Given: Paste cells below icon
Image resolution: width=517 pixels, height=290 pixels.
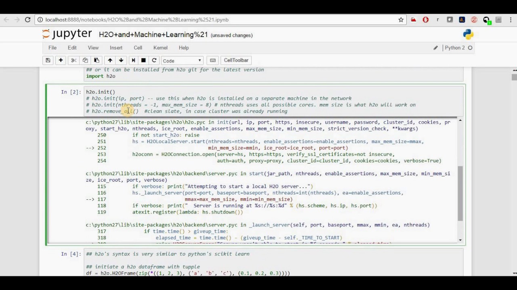Looking at the screenshot, I should point(97,60).
